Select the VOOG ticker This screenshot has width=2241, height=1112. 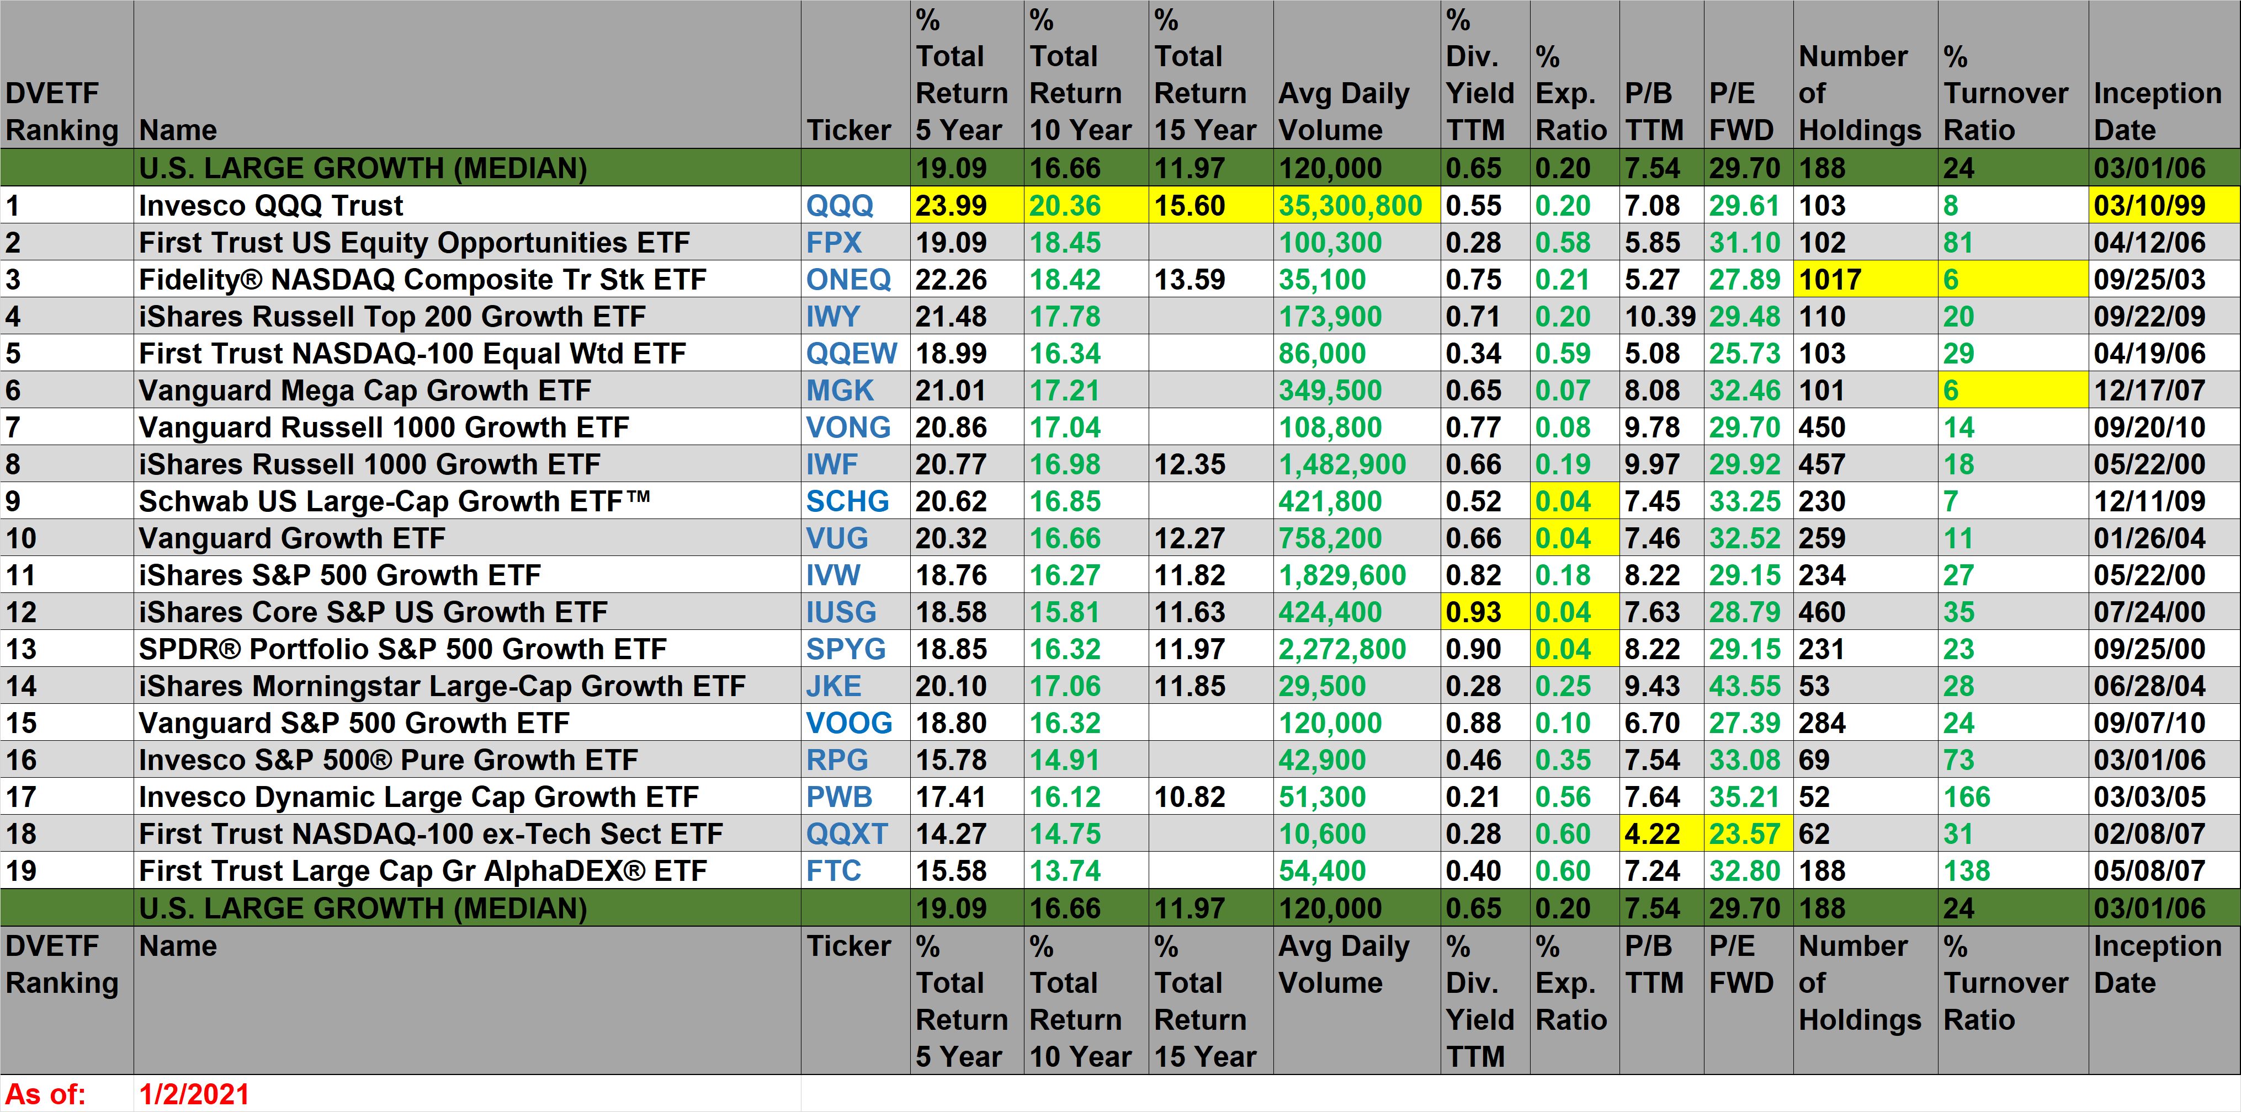tap(849, 723)
